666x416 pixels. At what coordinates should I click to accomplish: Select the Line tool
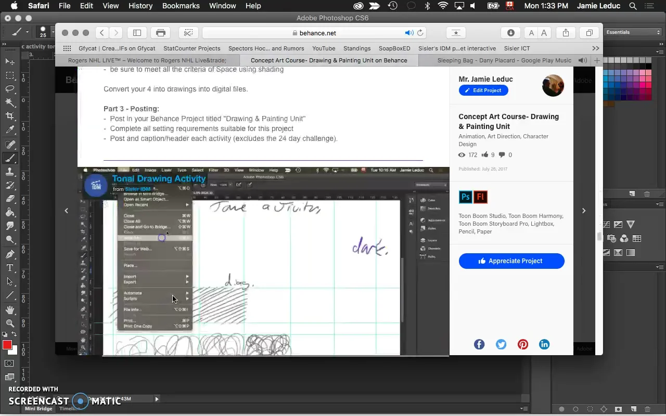10,295
